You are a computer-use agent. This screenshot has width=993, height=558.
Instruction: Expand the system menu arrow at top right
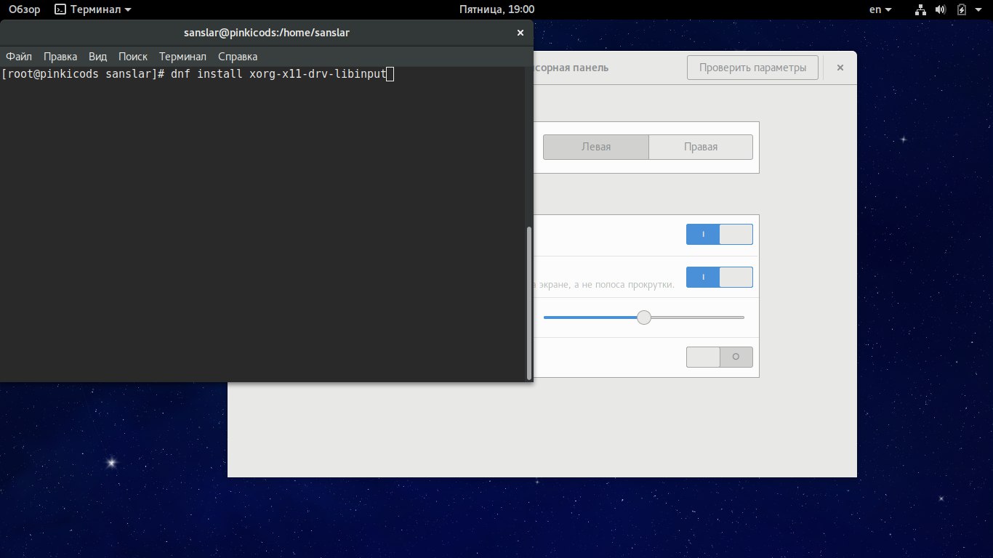(x=979, y=9)
